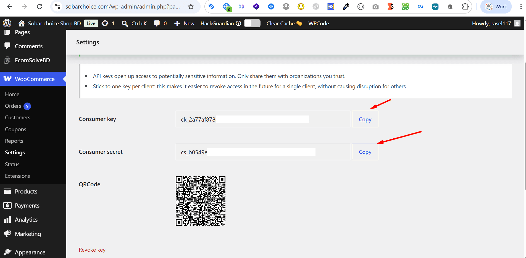Open the green WA extension icon

tap(406, 7)
